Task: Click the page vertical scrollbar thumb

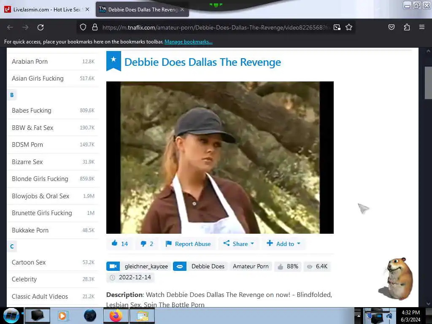Action: 428,82
